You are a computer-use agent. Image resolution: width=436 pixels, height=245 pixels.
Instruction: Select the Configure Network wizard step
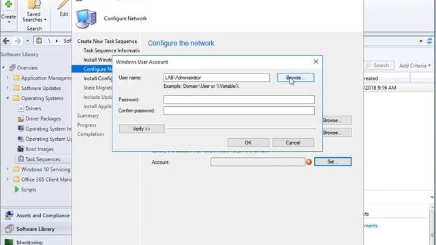coord(92,69)
